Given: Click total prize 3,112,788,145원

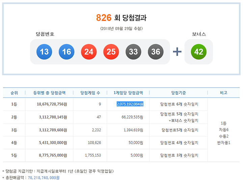Looking at the screenshot, I should click(53, 117).
